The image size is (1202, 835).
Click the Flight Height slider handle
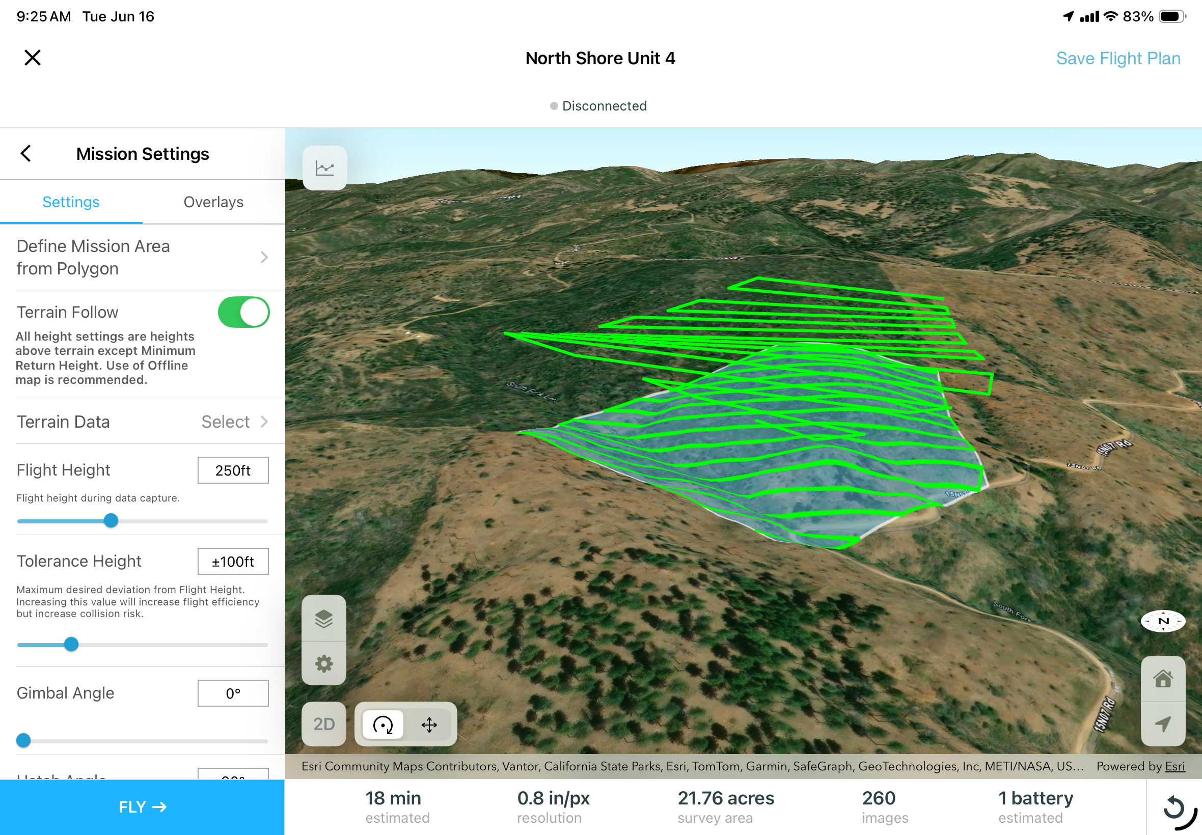[111, 520]
